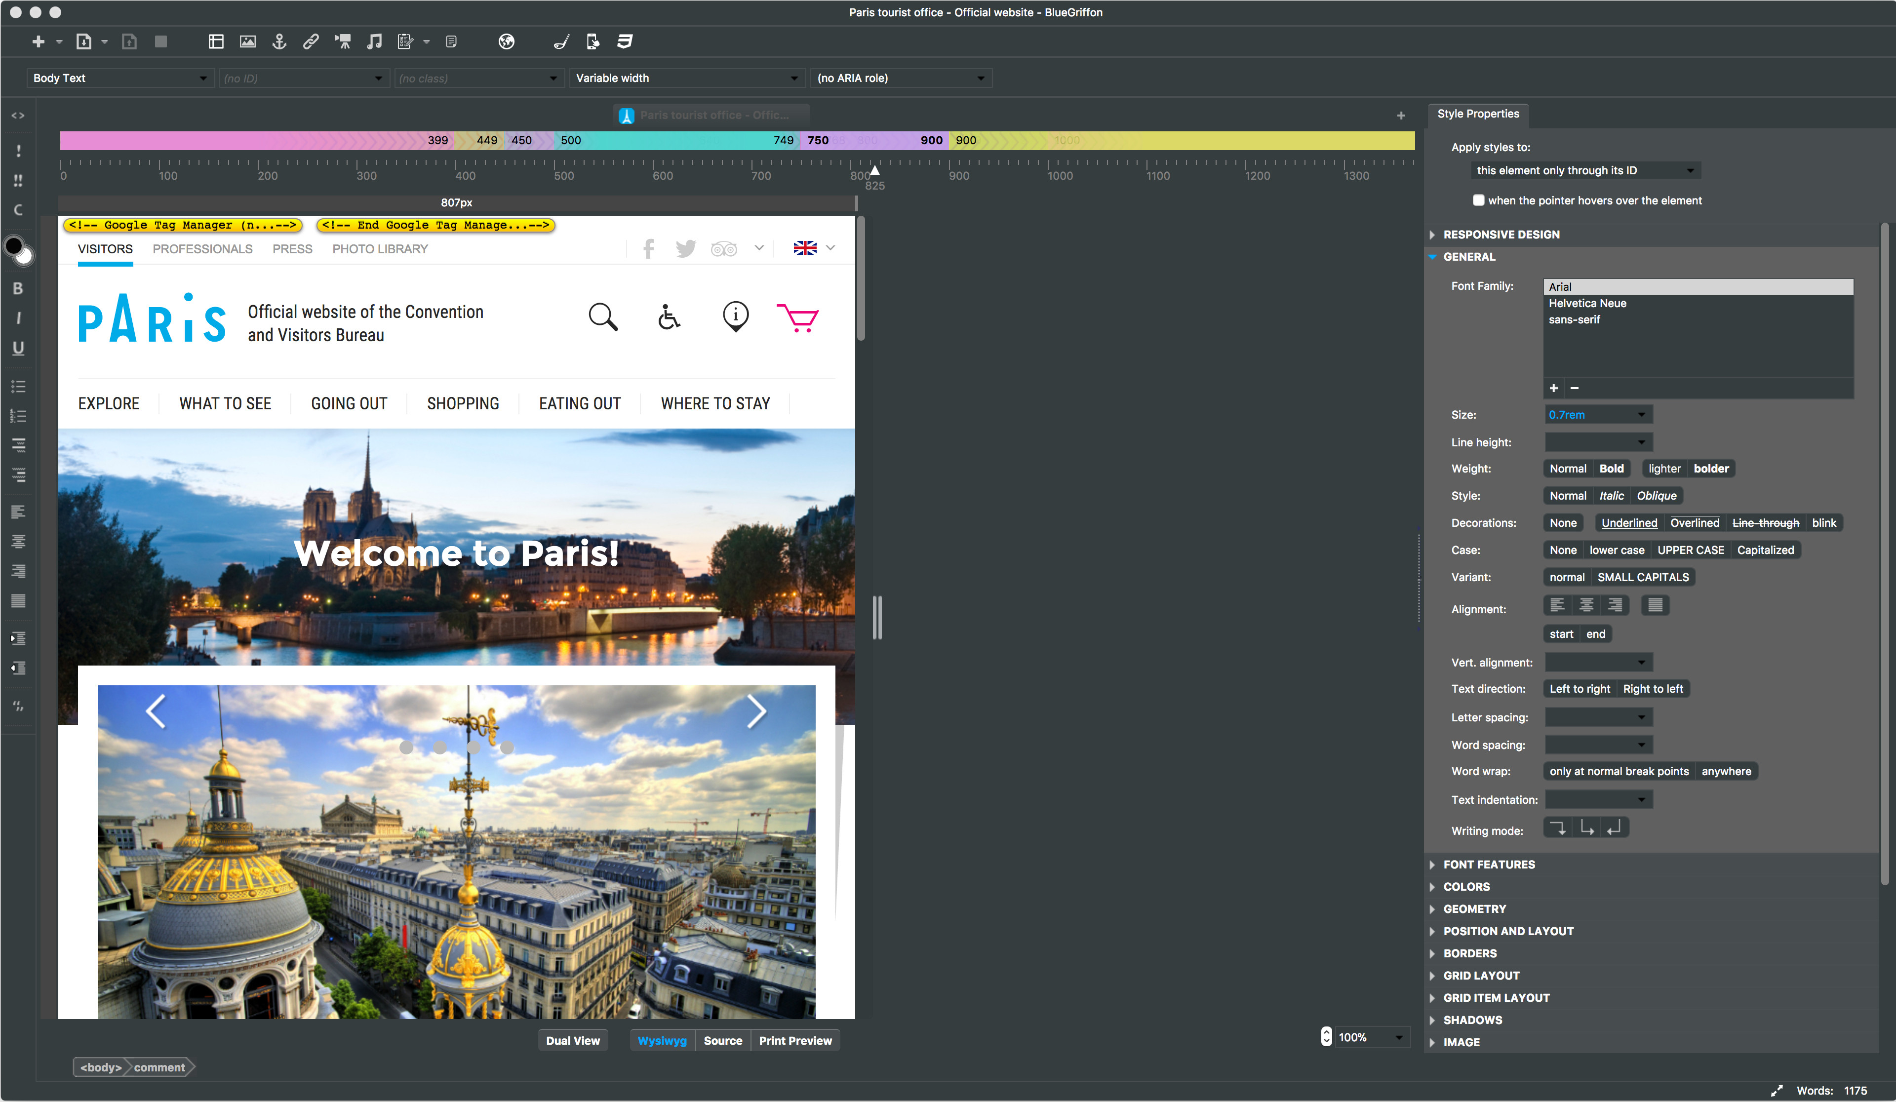Toggle Italic font style
1896x1102 pixels.
click(1611, 496)
